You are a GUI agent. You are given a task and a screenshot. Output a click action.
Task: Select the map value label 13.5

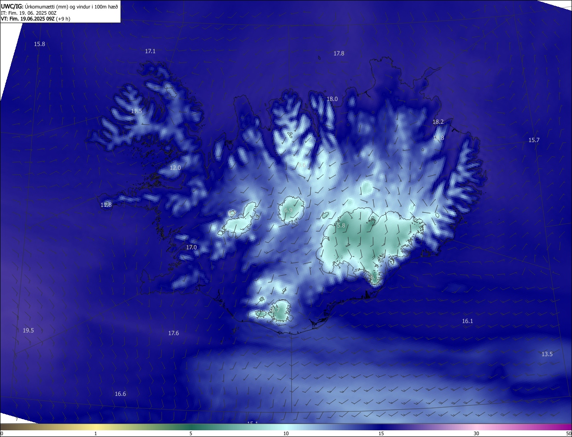click(x=547, y=354)
